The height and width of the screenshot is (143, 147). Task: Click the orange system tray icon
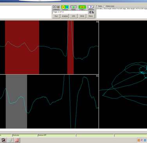[139, 140]
